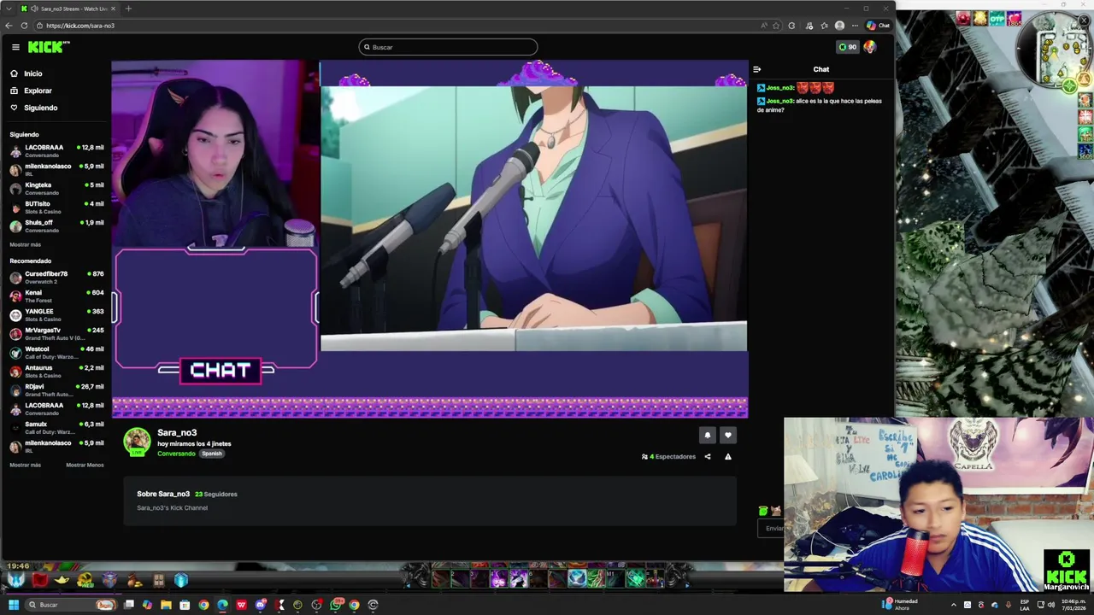The image size is (1094, 615).
Task: Open recommended channel Westcol
Action: (x=56, y=352)
